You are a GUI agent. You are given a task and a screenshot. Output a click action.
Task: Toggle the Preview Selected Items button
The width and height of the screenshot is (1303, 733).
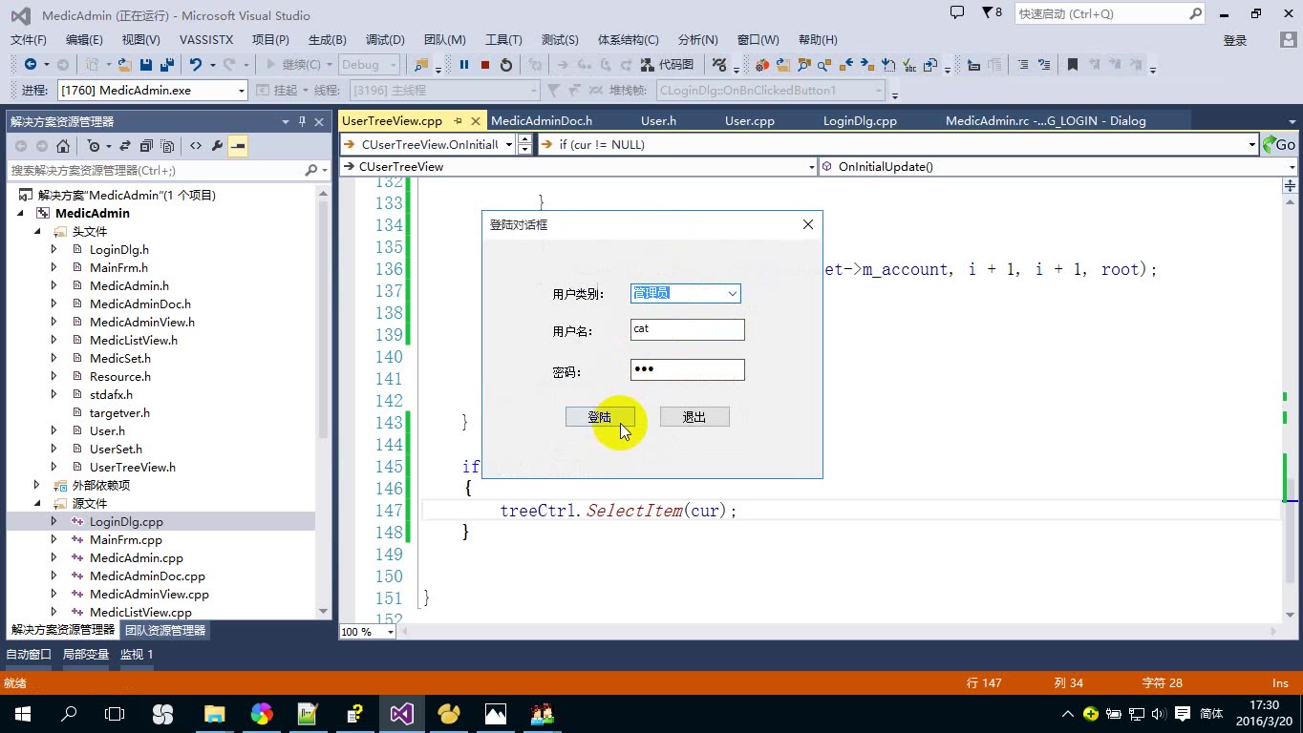pyautogui.click(x=238, y=146)
